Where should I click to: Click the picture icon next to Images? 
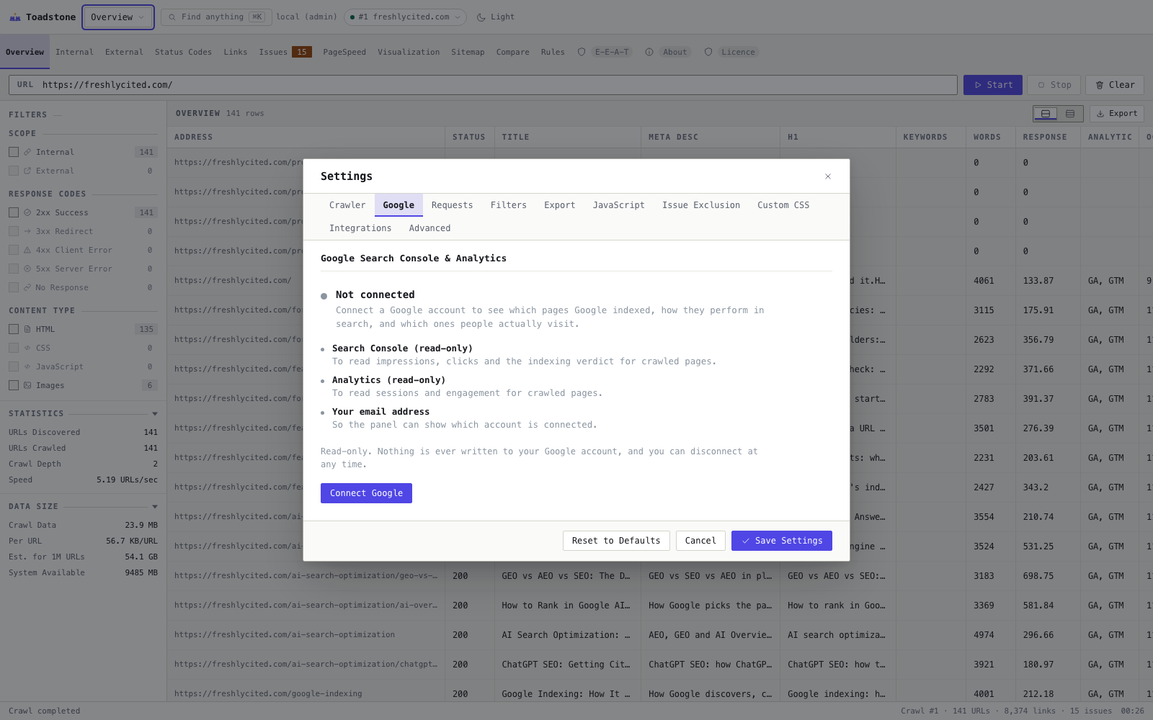pos(27,385)
